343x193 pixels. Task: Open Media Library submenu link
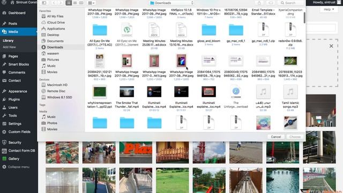click(8, 41)
